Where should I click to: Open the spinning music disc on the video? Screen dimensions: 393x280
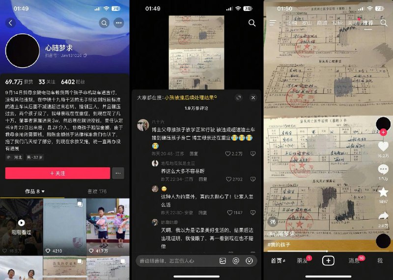point(383,241)
